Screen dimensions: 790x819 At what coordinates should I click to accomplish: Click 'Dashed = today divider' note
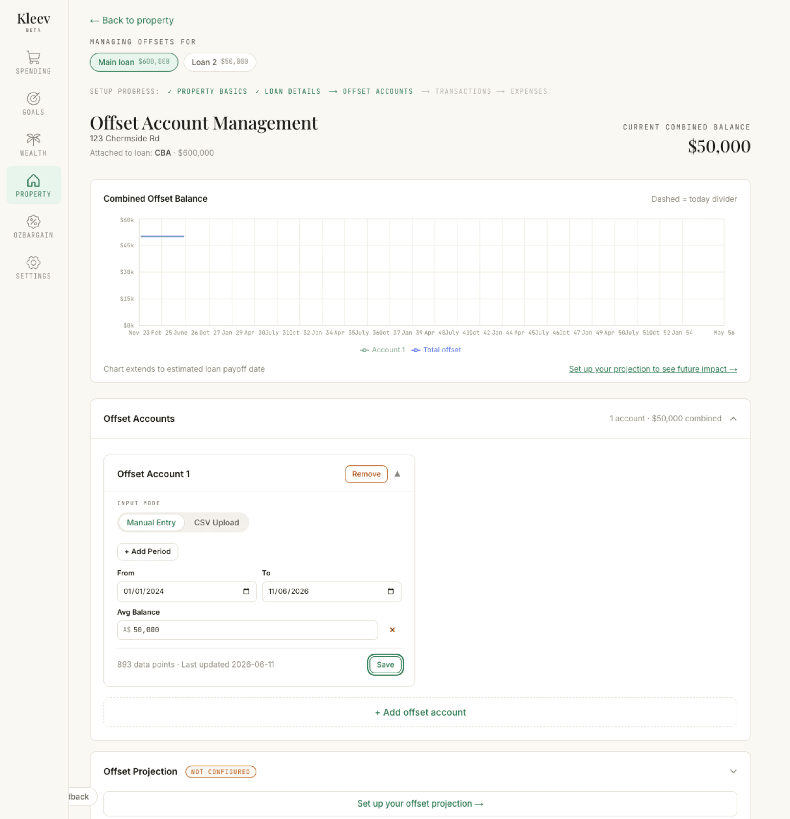[x=694, y=199]
